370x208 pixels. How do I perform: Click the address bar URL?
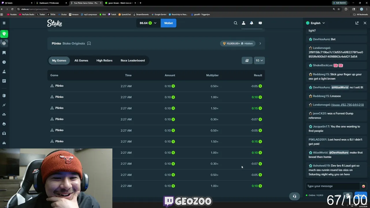[35, 9]
